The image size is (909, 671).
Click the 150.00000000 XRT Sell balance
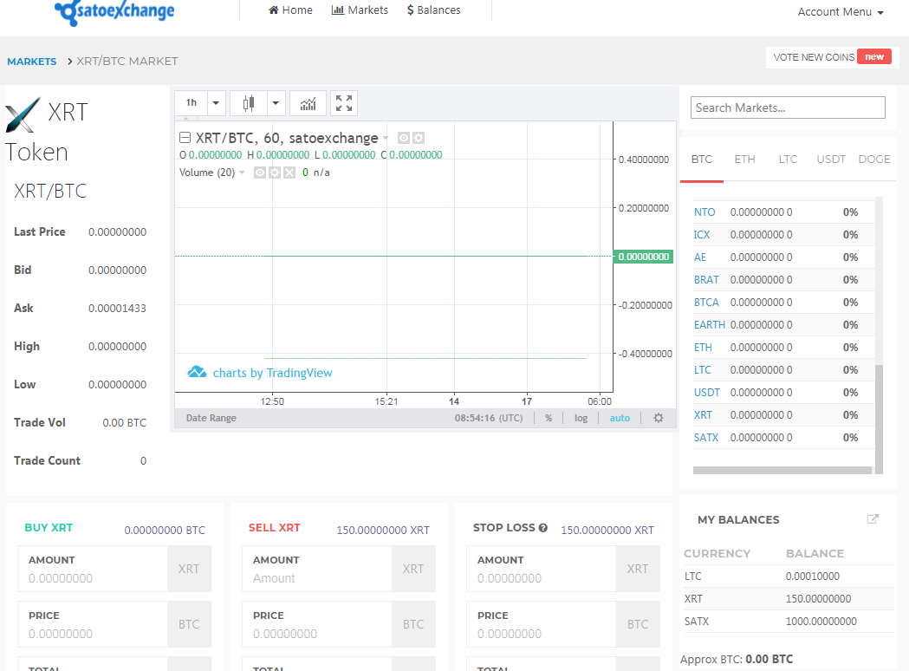click(383, 530)
